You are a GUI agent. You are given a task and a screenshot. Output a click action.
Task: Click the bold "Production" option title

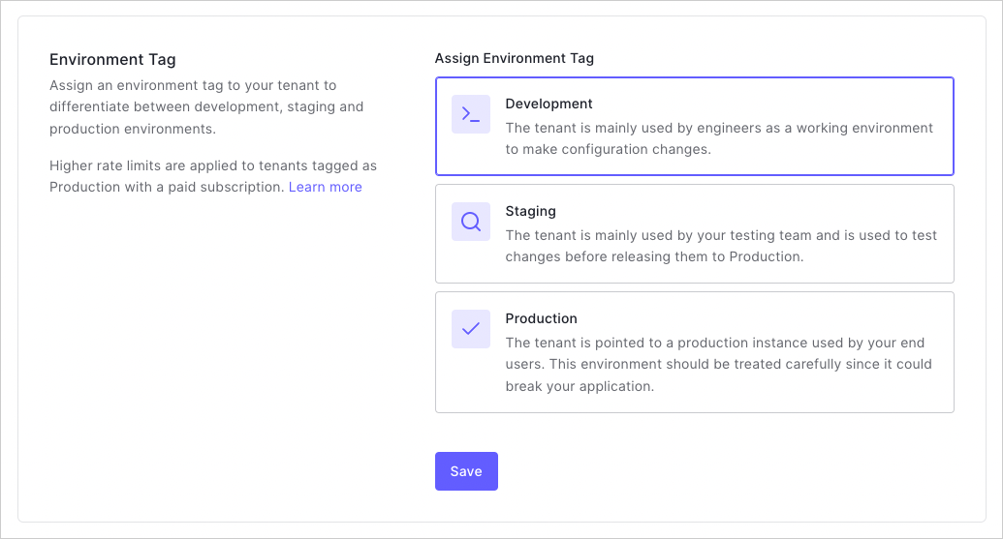tap(541, 318)
